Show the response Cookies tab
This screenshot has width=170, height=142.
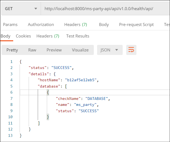click(23, 36)
